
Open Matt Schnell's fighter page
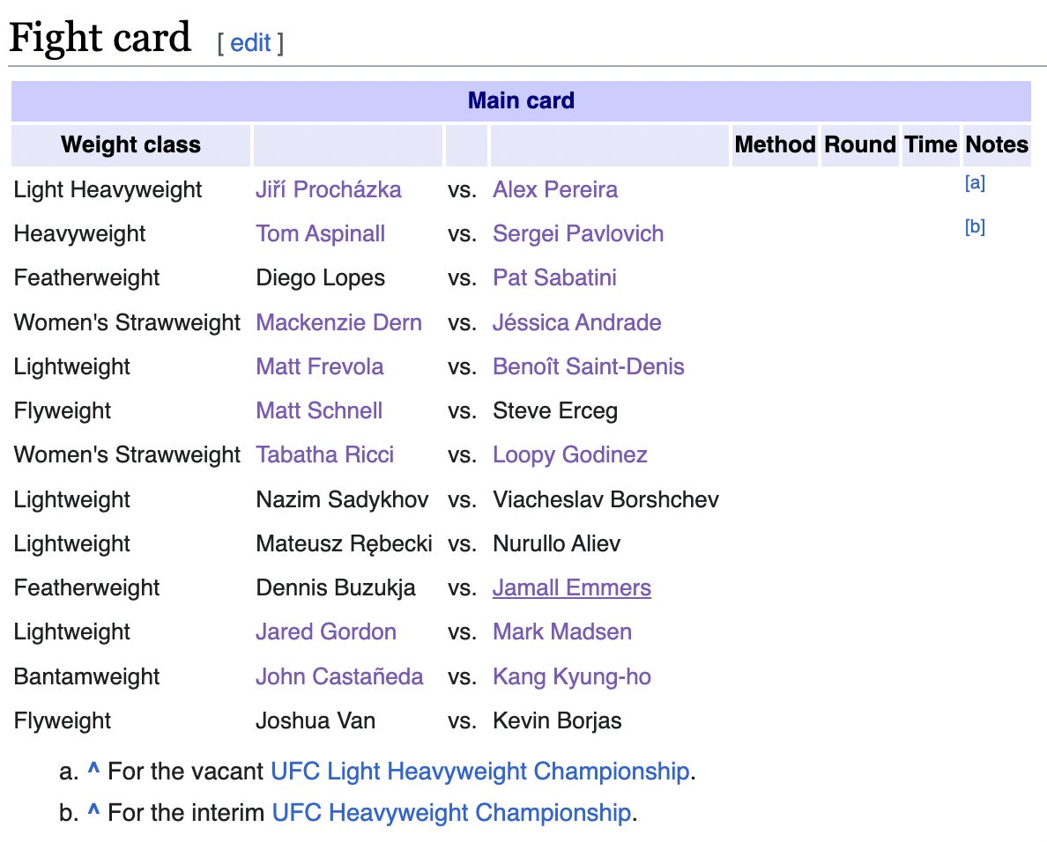coord(319,410)
